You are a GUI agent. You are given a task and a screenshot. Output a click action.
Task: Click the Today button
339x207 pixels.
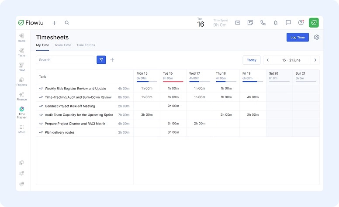click(252, 60)
